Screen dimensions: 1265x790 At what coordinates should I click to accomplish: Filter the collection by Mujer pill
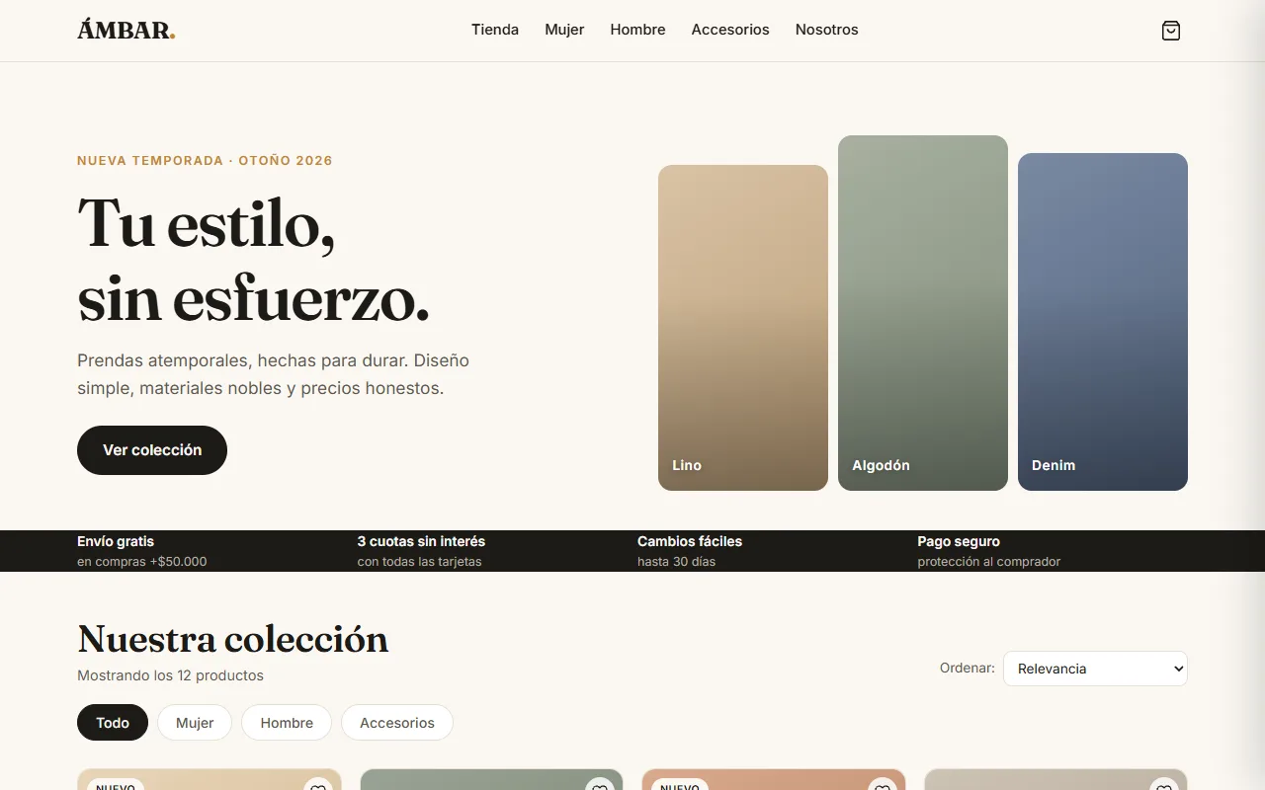pyautogui.click(x=195, y=723)
